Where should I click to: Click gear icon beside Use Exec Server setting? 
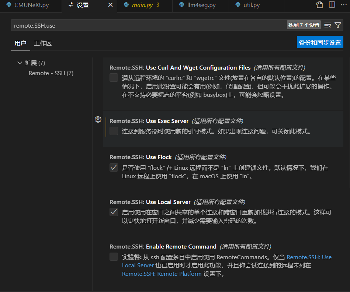[98, 119]
